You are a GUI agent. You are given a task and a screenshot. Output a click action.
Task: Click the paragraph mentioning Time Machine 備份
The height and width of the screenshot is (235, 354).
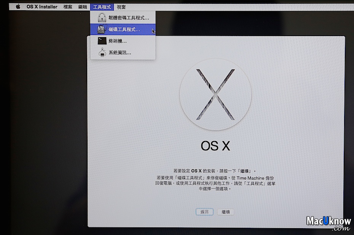(215, 183)
